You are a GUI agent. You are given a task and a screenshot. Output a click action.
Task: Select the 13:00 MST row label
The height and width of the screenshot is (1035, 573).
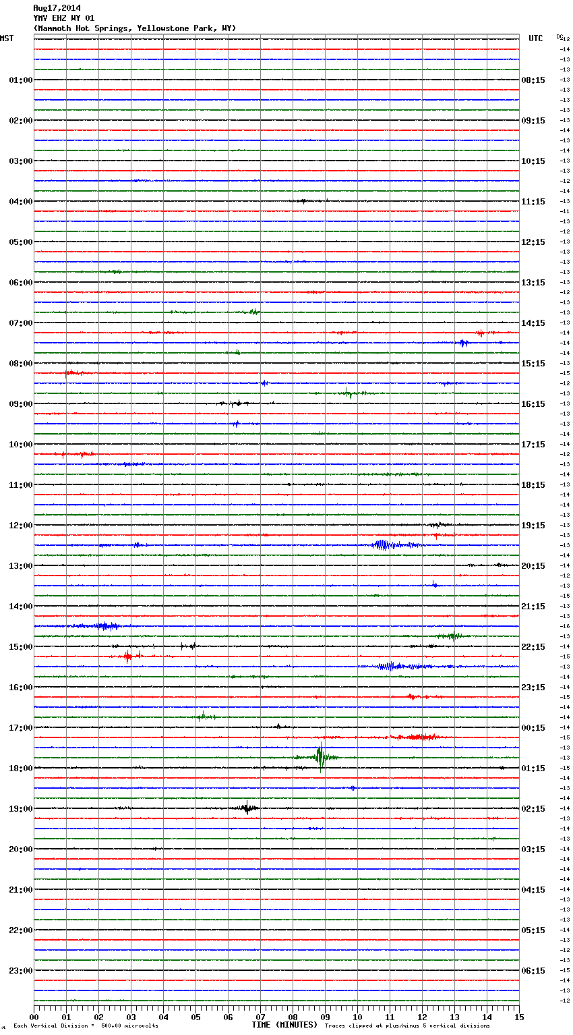pyautogui.click(x=21, y=566)
